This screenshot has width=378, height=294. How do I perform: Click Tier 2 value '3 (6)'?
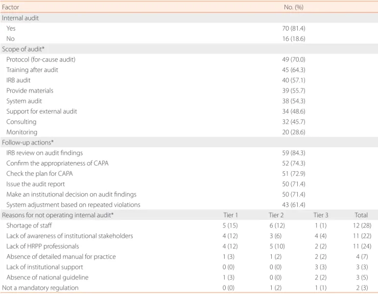[275, 236]
